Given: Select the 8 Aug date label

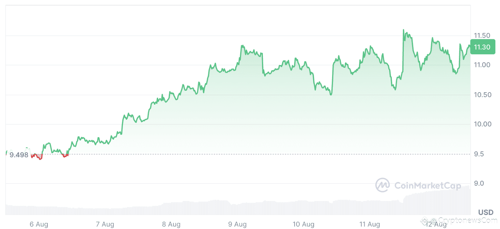Looking at the screenshot, I should tap(171, 224).
